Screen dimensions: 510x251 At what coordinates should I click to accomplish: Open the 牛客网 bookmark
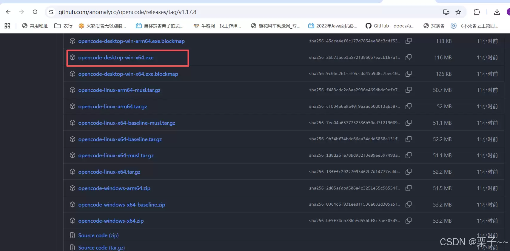click(x=217, y=26)
